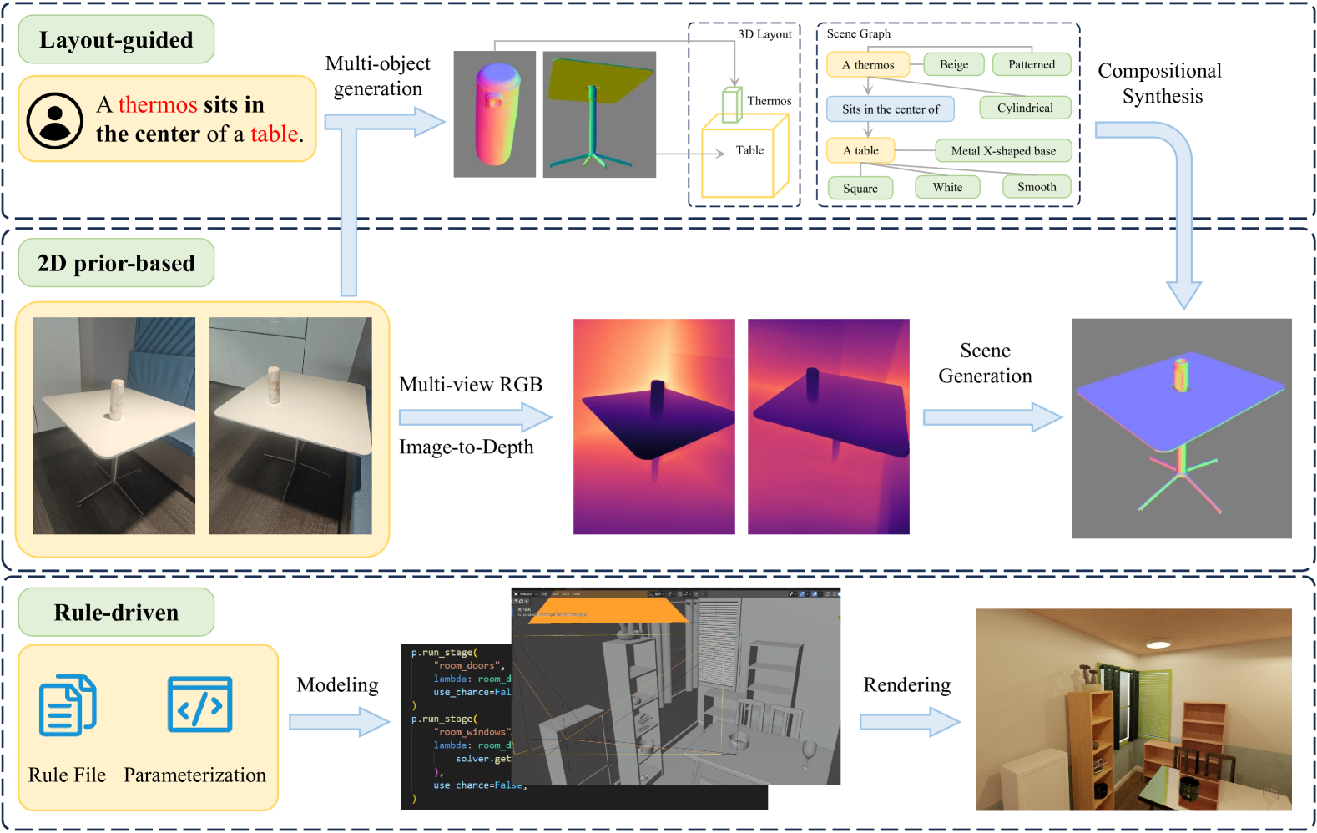Click the 'Multi-view RGB' caption
The image size is (1317, 833).
pos(471,385)
